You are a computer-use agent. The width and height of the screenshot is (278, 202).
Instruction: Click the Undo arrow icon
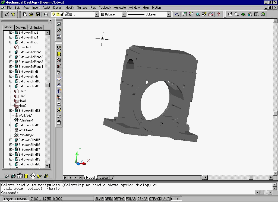pyautogui.click(x=176, y=15)
